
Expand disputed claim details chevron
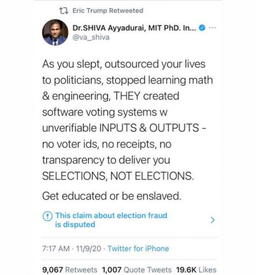pyautogui.click(x=213, y=220)
